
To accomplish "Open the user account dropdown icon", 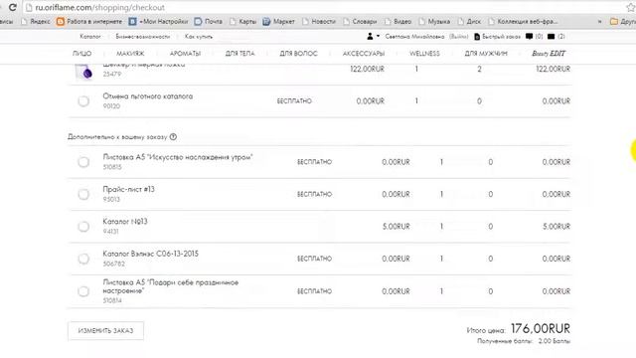I will tap(373, 36).
